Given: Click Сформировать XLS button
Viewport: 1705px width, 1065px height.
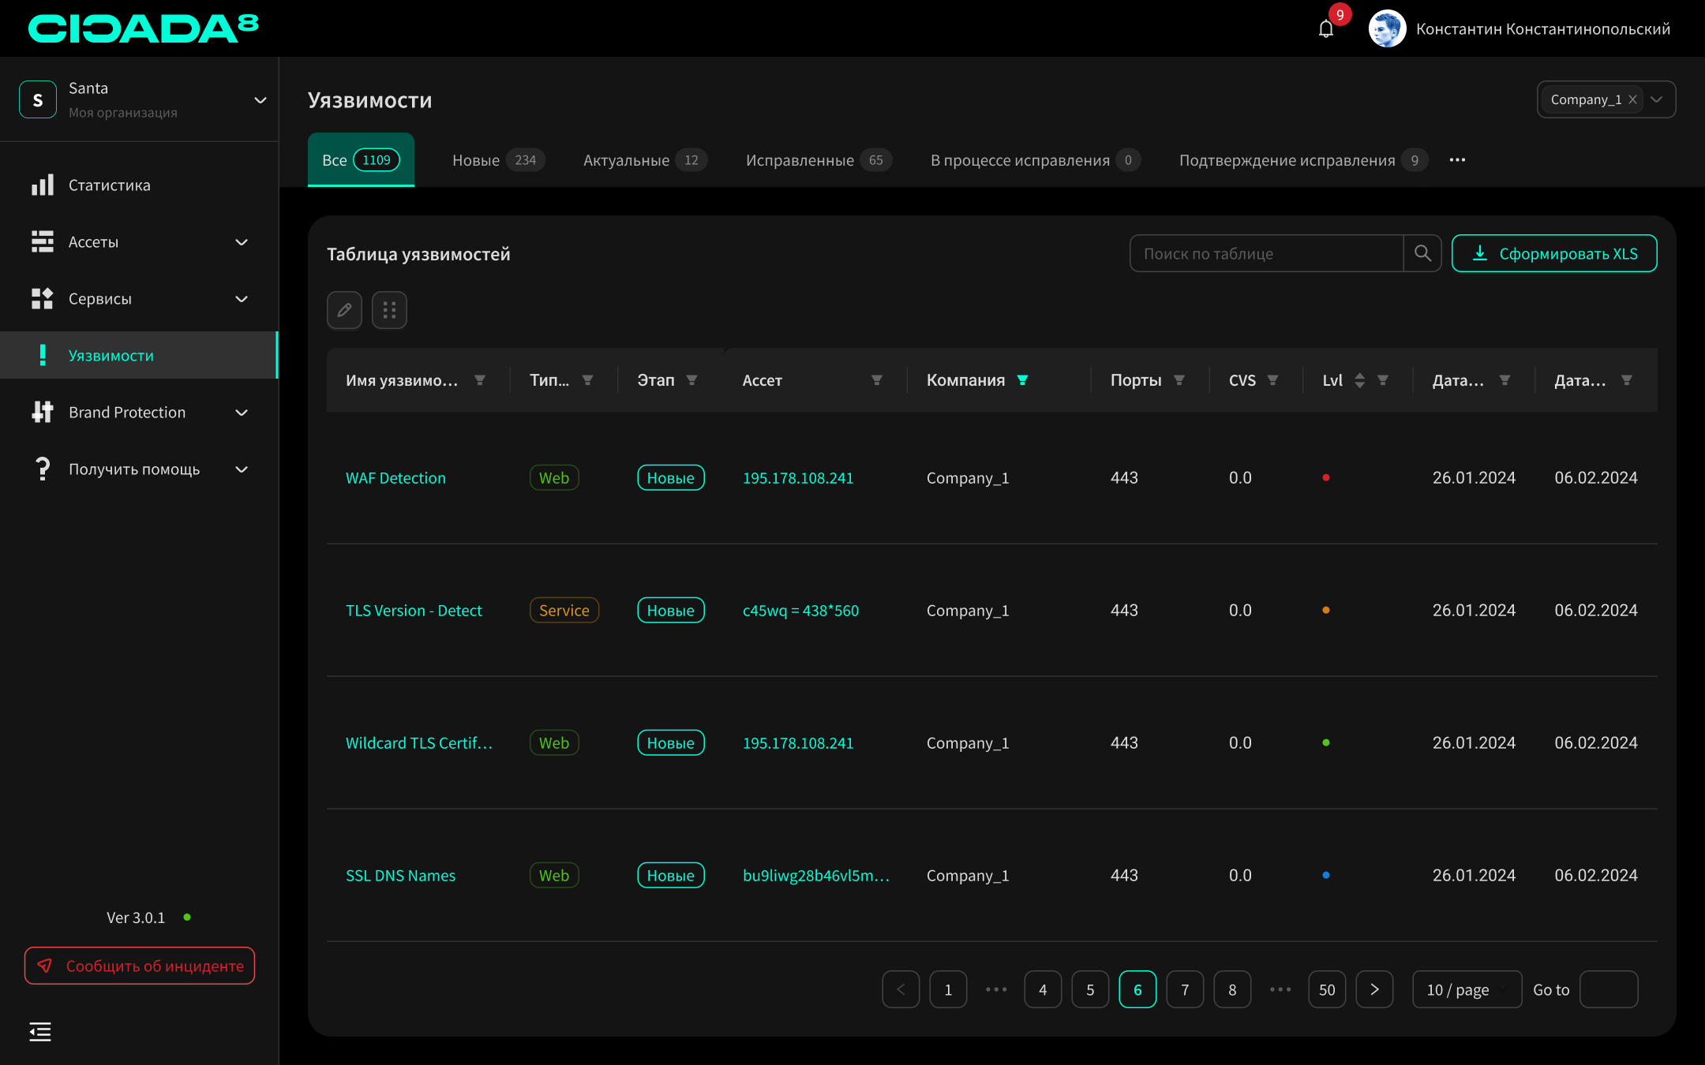Looking at the screenshot, I should tap(1553, 253).
